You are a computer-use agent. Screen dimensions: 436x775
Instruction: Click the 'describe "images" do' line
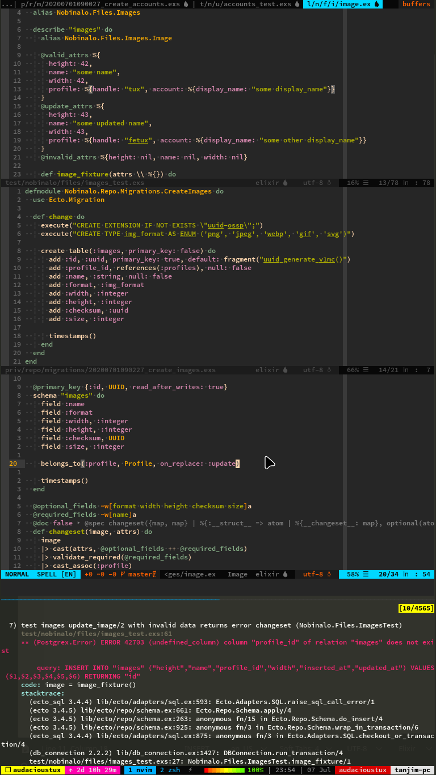click(73, 30)
